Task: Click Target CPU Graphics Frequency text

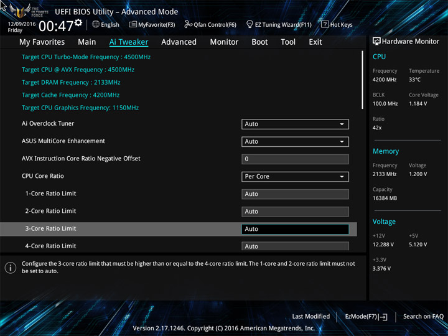Action: click(x=80, y=108)
